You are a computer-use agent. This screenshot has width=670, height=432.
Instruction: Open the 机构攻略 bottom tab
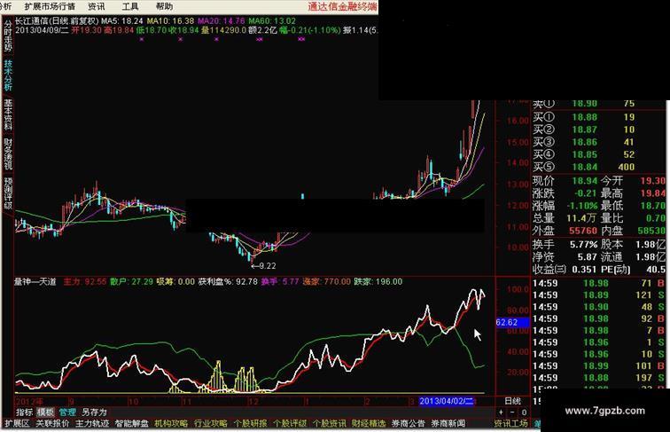(x=171, y=423)
